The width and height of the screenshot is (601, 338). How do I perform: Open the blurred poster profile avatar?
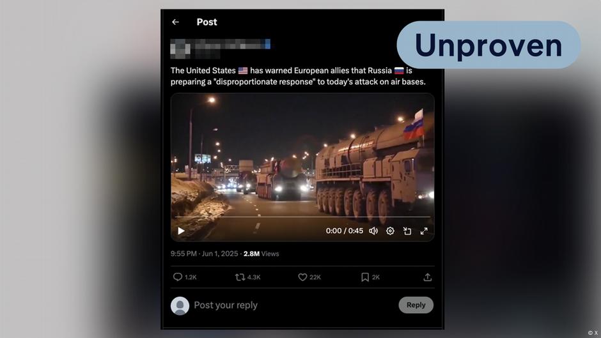(x=180, y=49)
